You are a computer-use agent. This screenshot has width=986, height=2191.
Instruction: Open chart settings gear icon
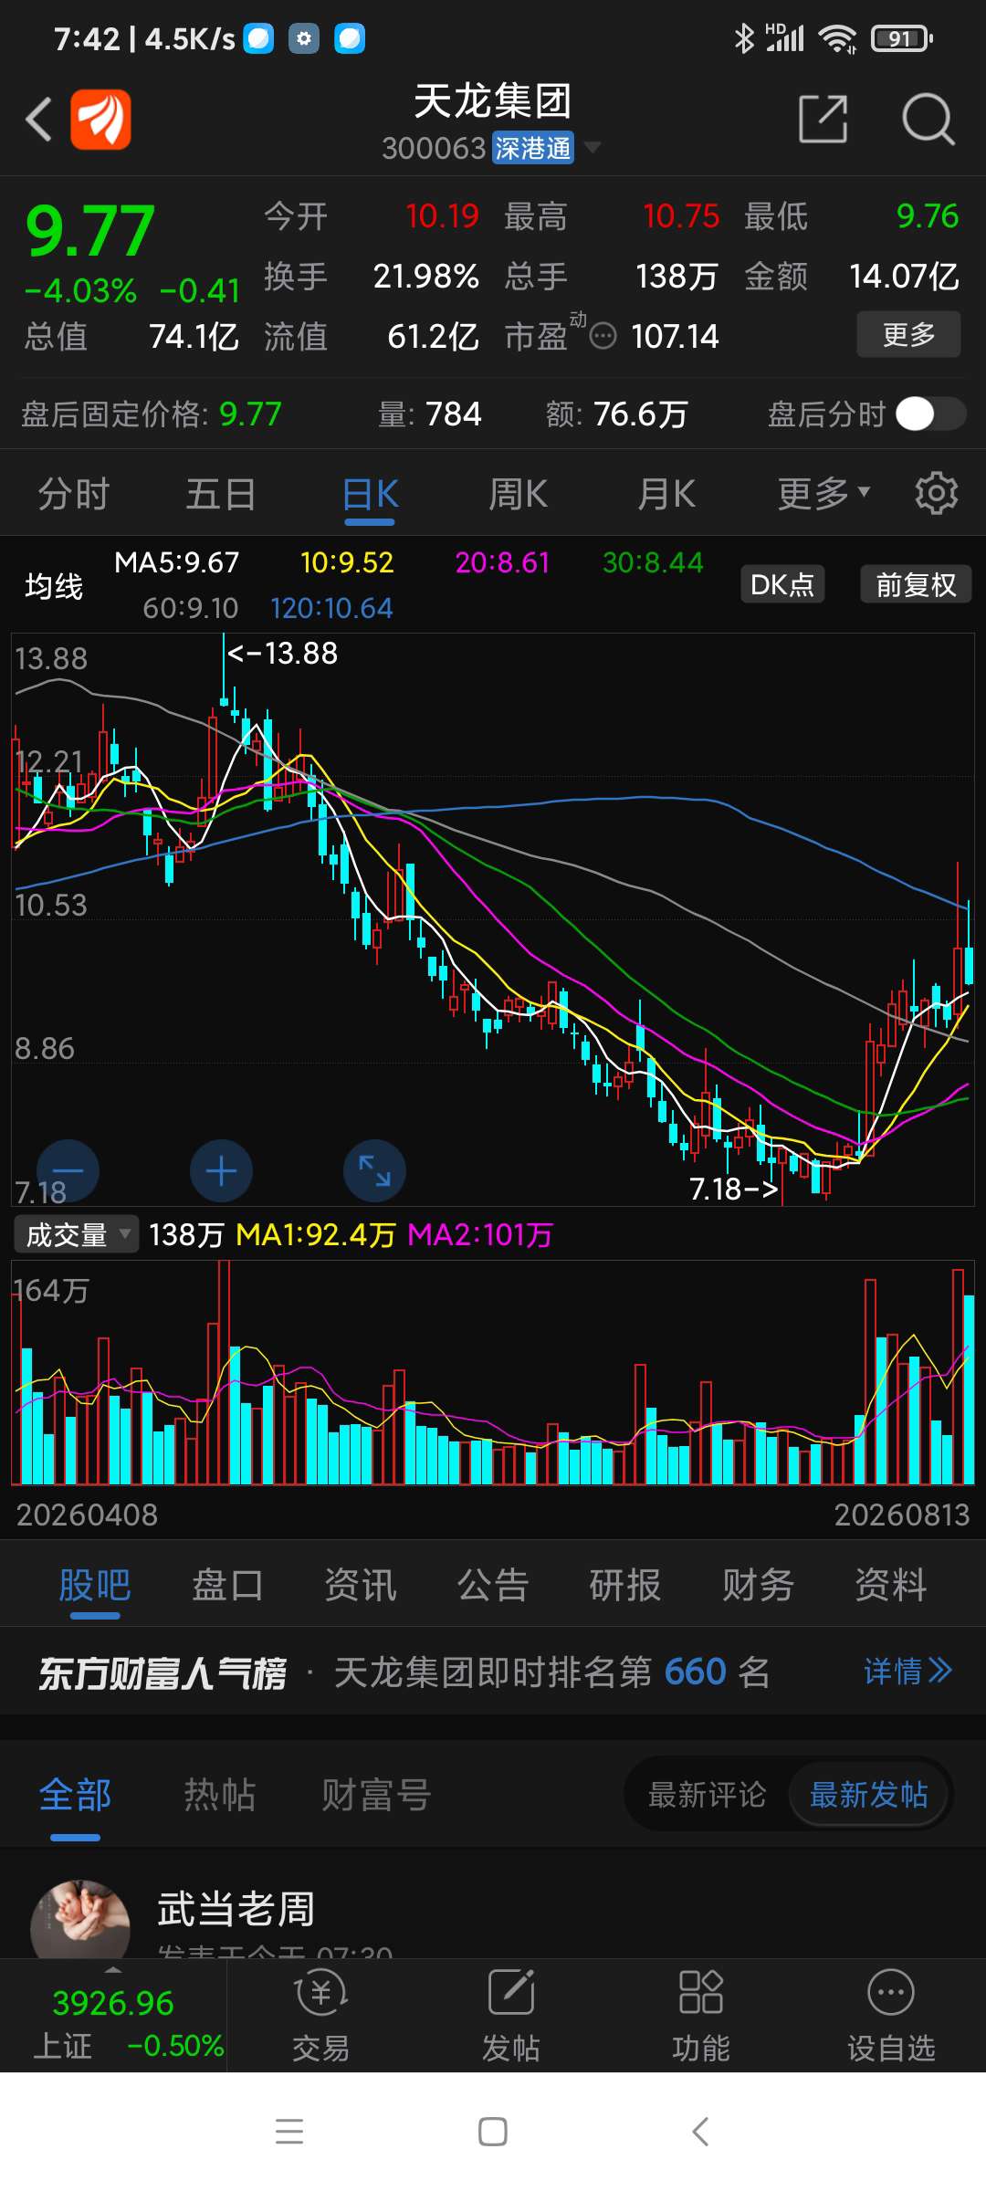(937, 494)
